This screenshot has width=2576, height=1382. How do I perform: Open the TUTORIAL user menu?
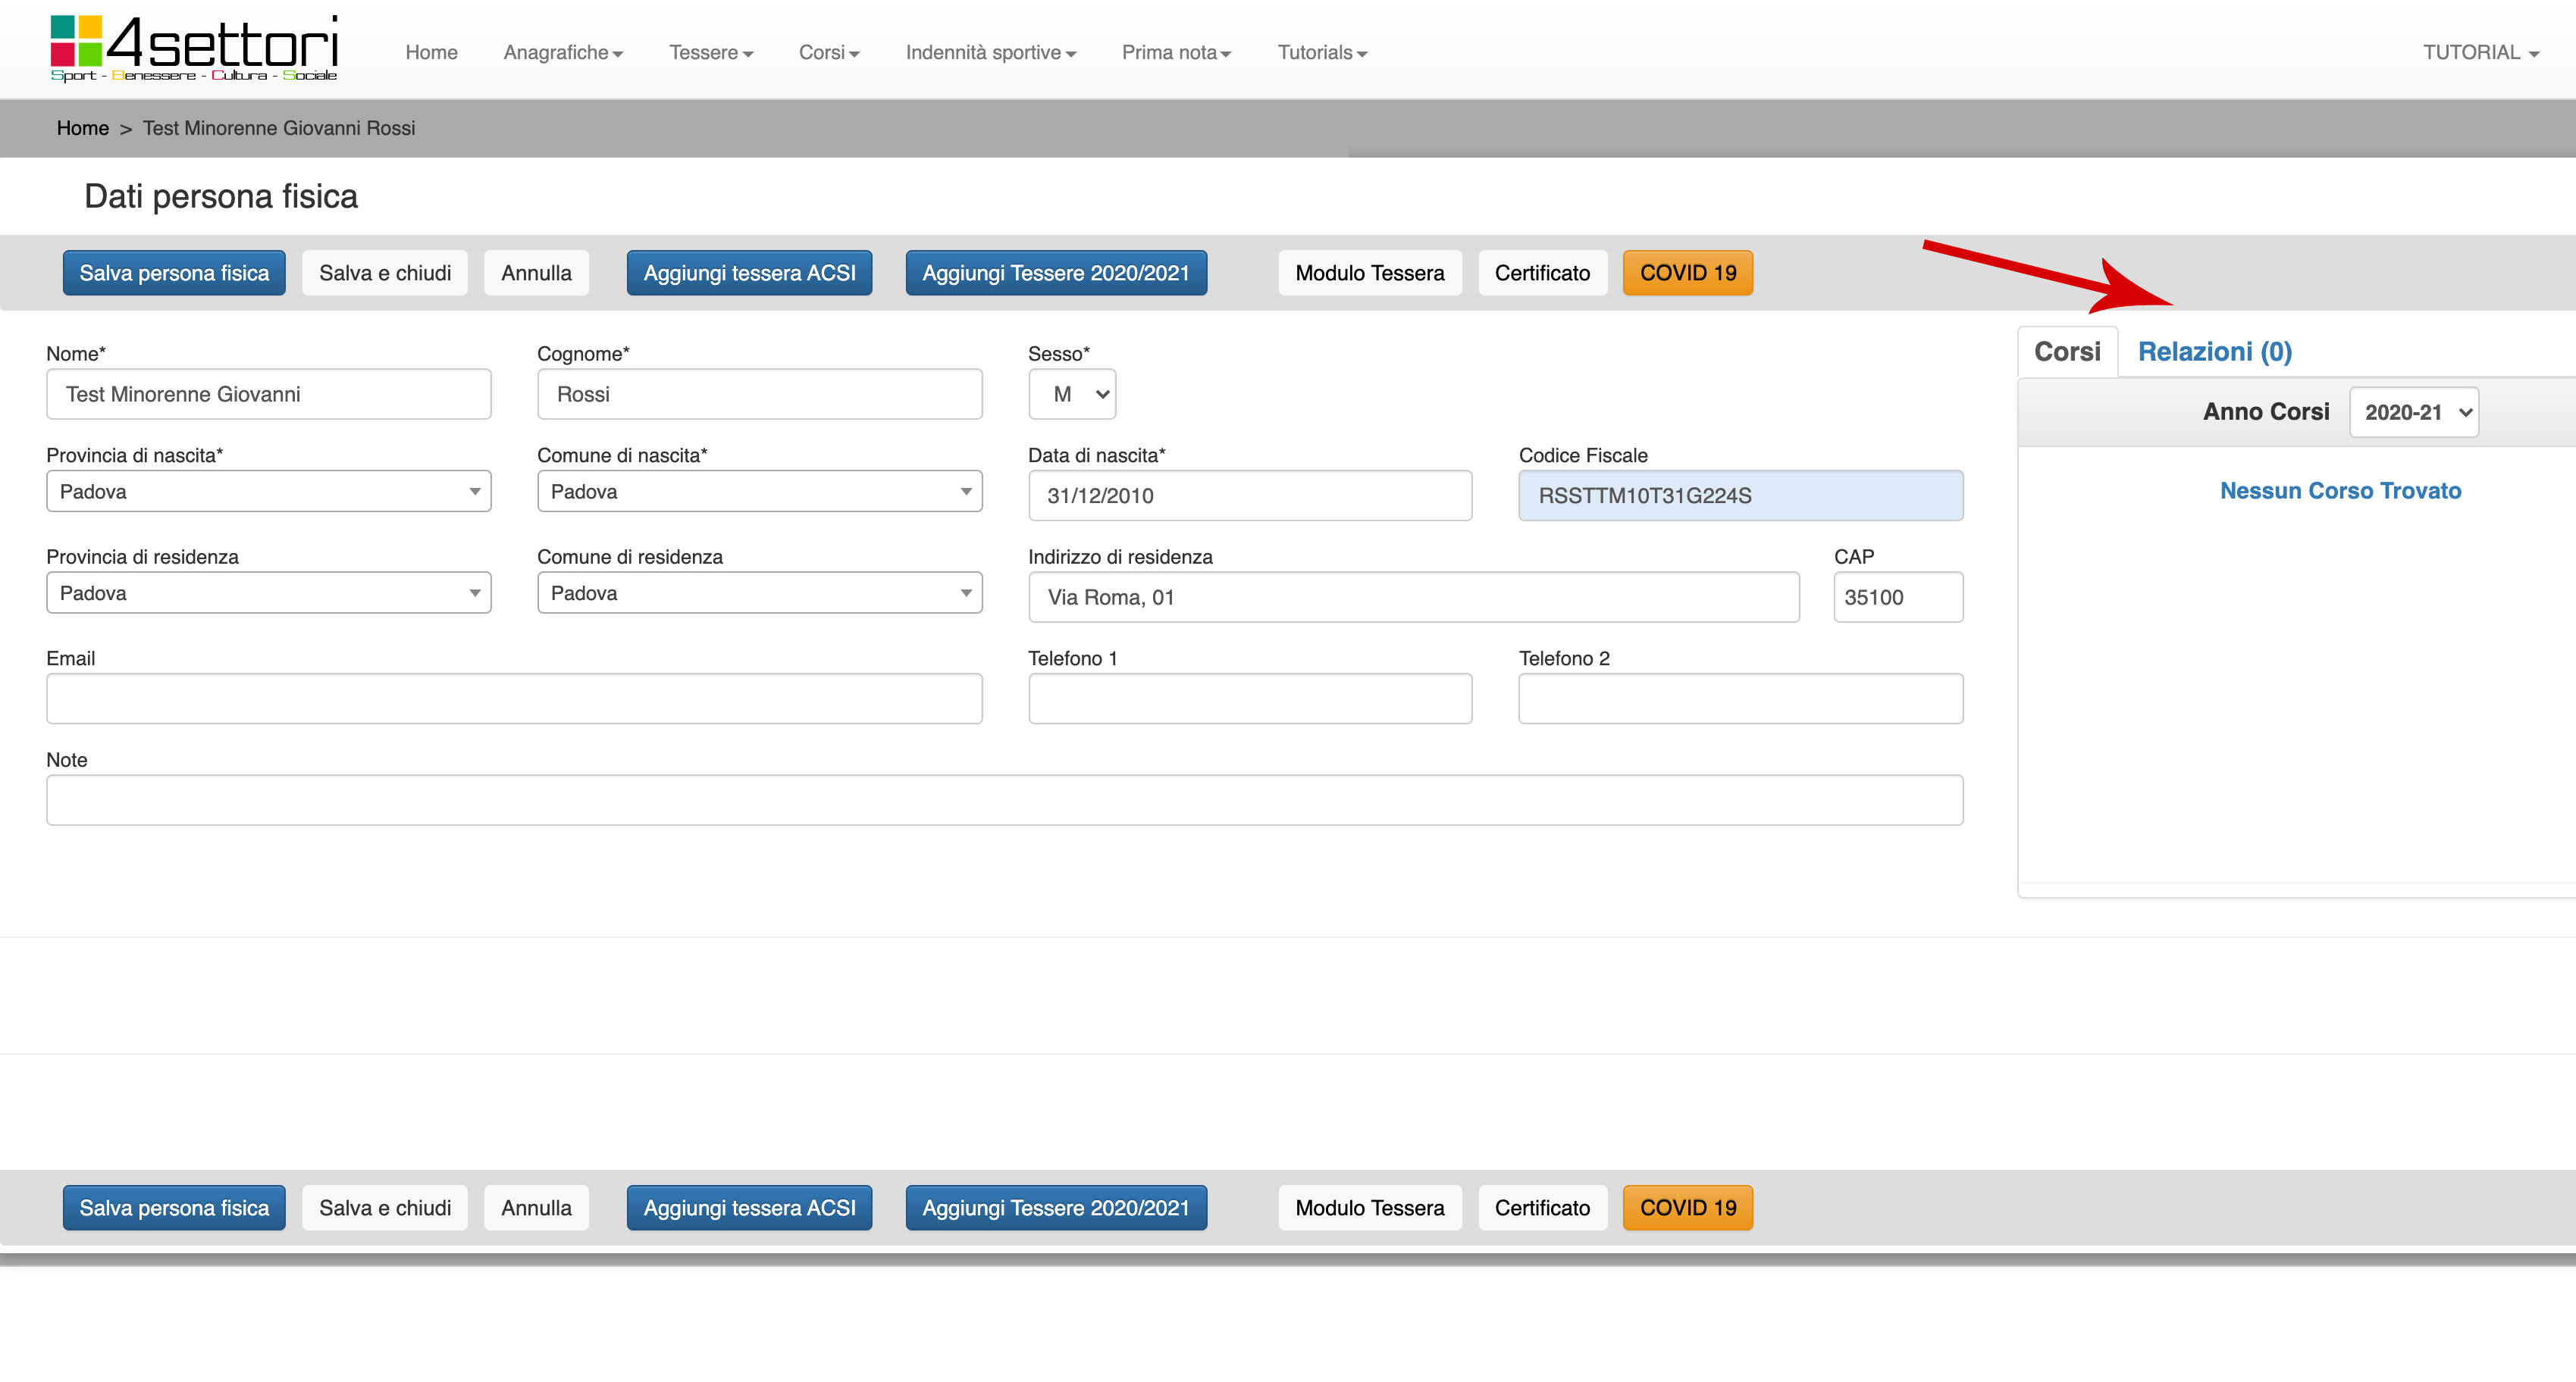2480,53
